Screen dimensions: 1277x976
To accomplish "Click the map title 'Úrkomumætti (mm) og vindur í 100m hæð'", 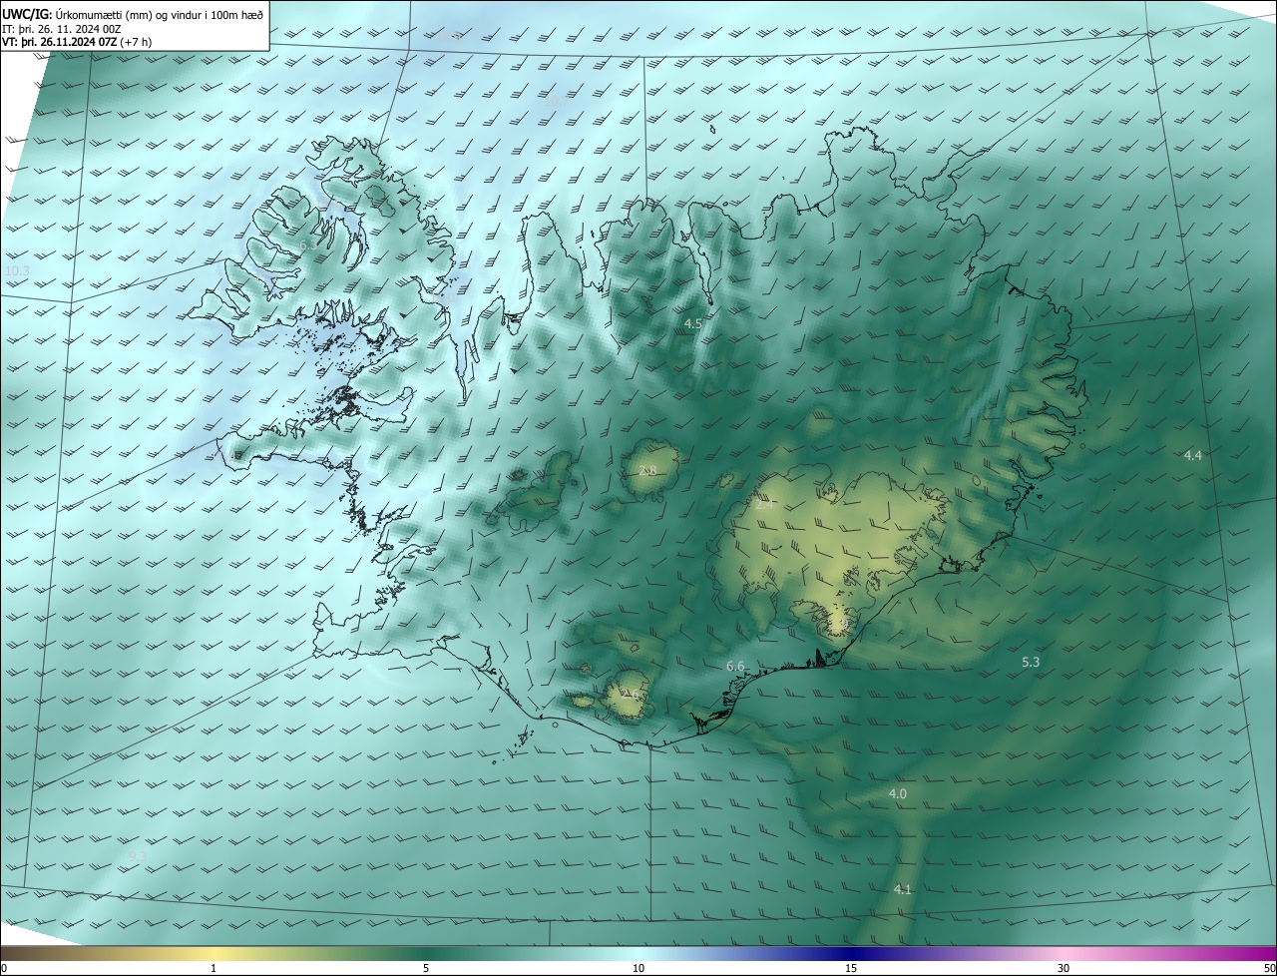I will 160,15.
